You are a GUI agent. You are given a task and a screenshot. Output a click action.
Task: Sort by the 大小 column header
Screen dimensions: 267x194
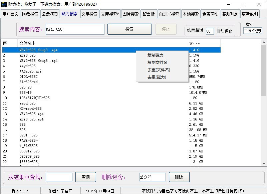pyautogui.click(x=204, y=43)
